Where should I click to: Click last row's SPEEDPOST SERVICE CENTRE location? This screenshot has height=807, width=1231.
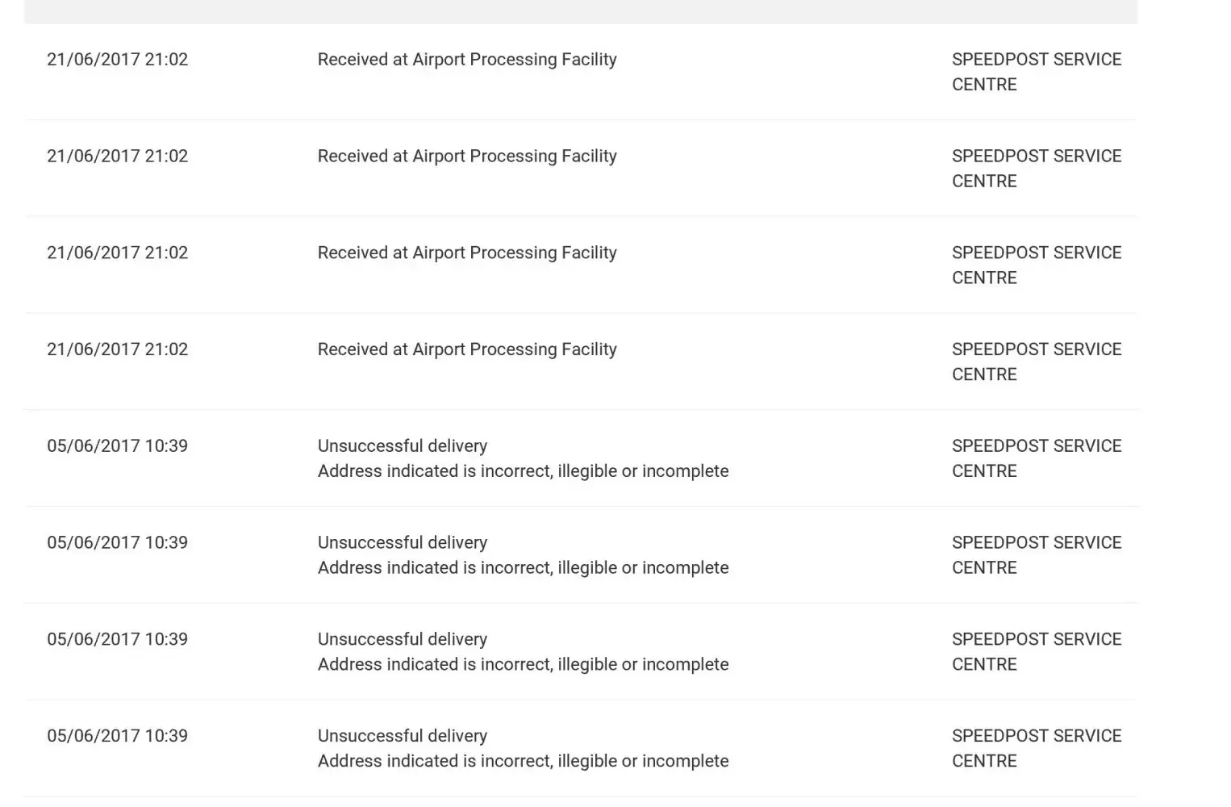(x=1036, y=748)
